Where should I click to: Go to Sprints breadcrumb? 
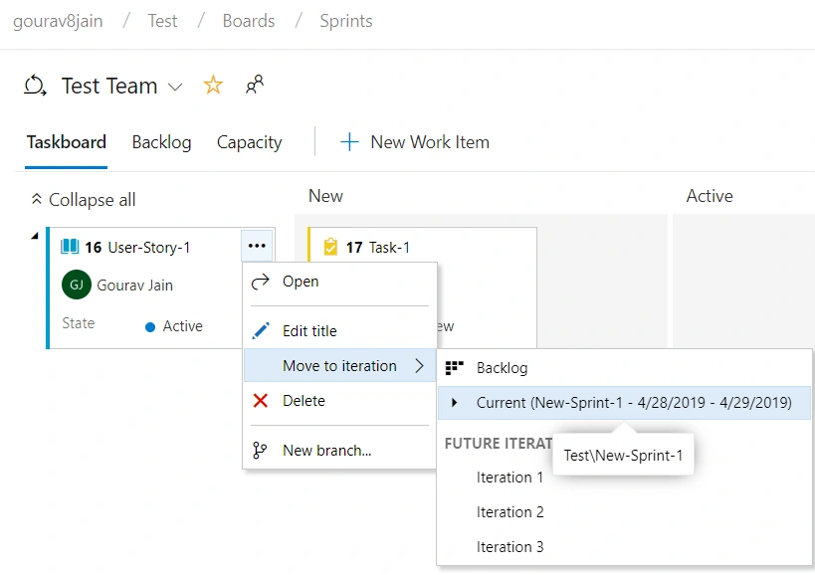[346, 21]
